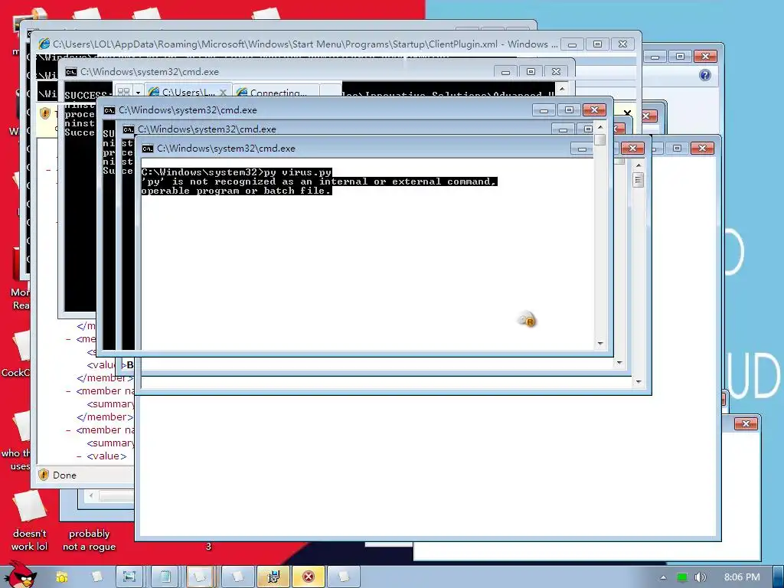
Task: Open the installer setup icon in taskbar
Action: 273,577
